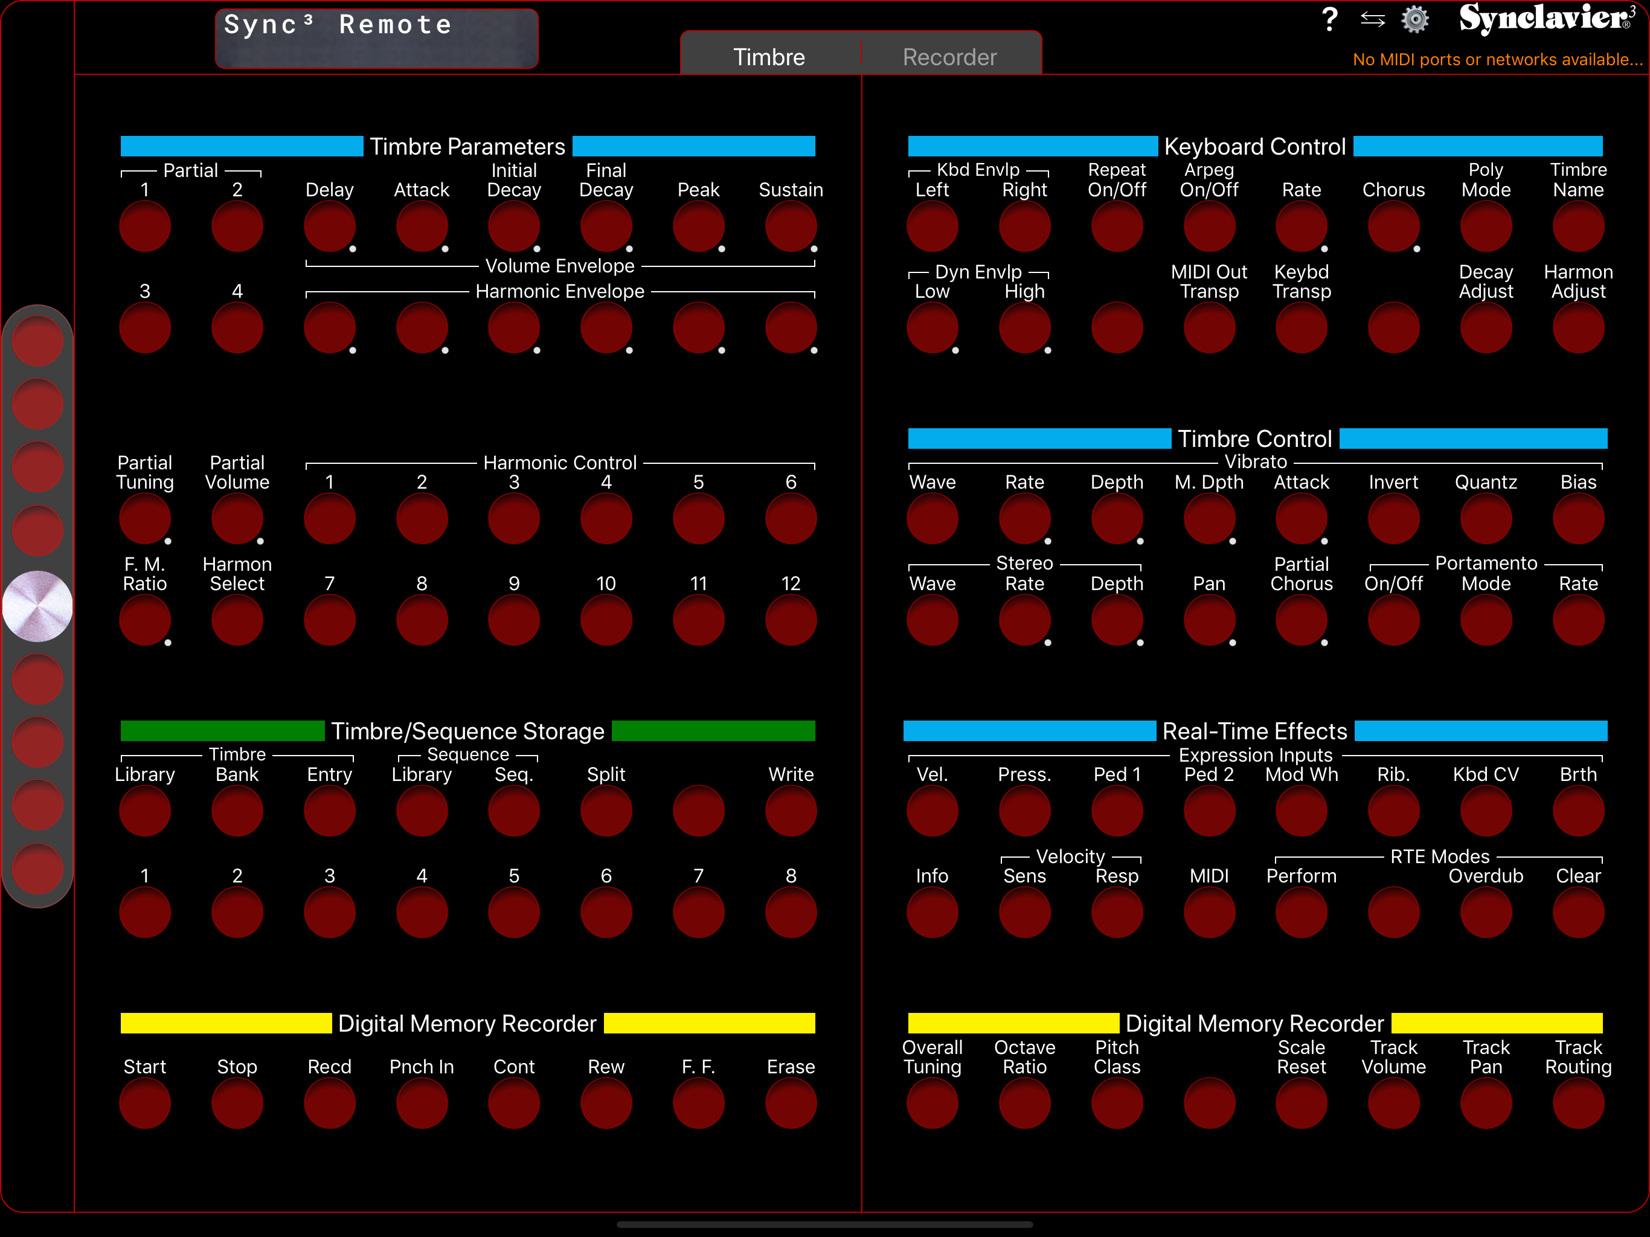Click the Write storage button

pos(791,812)
